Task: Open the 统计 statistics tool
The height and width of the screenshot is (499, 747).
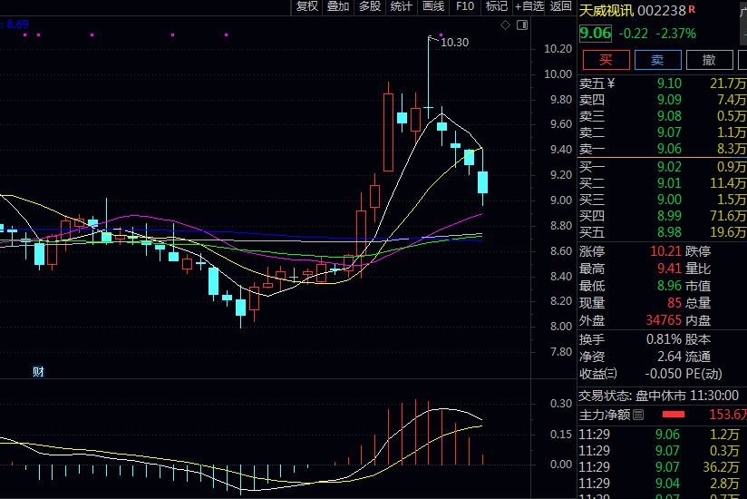Action: 401,6
